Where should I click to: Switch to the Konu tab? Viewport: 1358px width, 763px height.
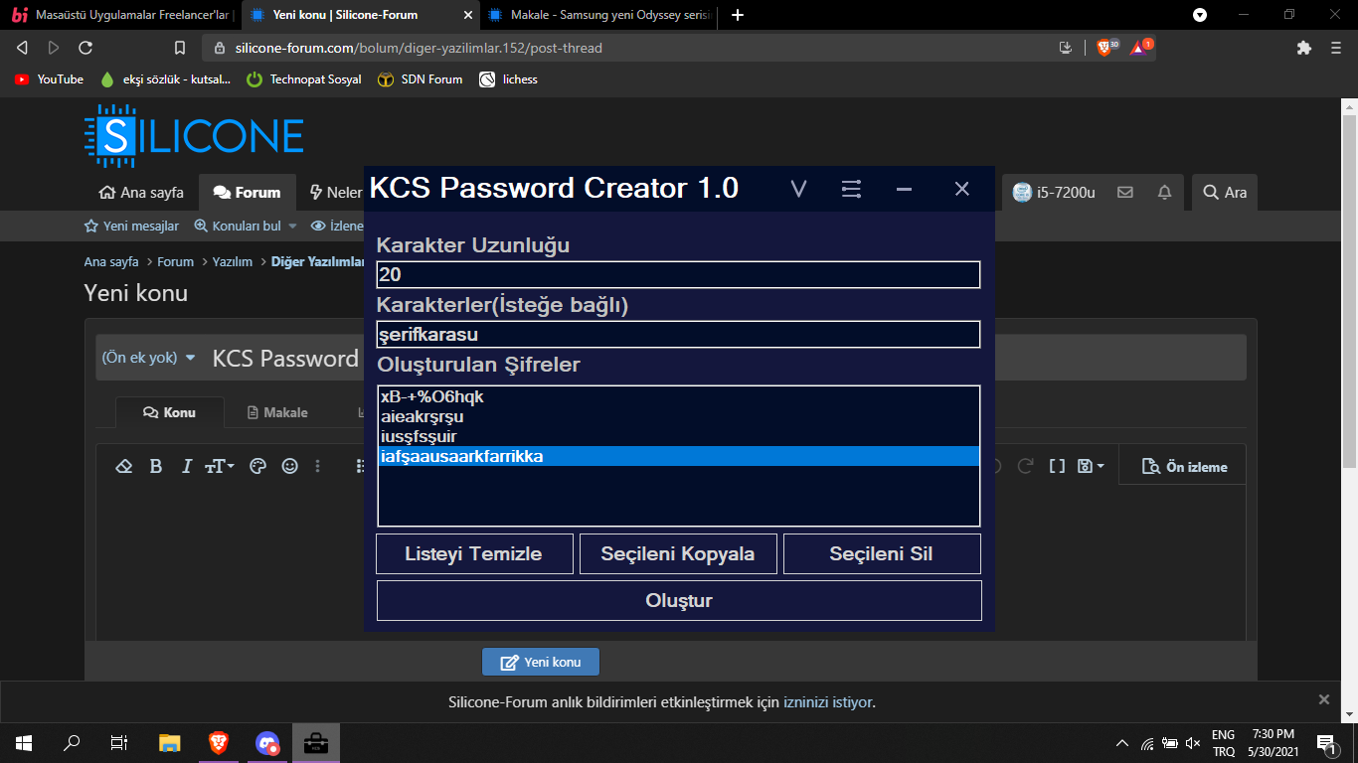coord(170,412)
